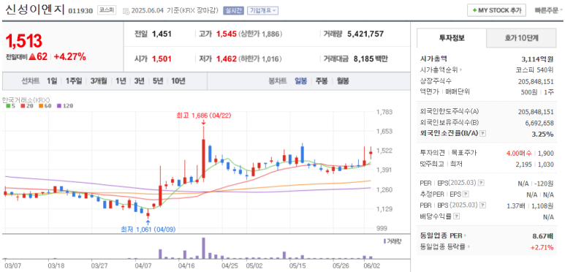This screenshot has height=272, width=565.
Task: Open help icon next to 추정PER EPS
Action: 466,194
